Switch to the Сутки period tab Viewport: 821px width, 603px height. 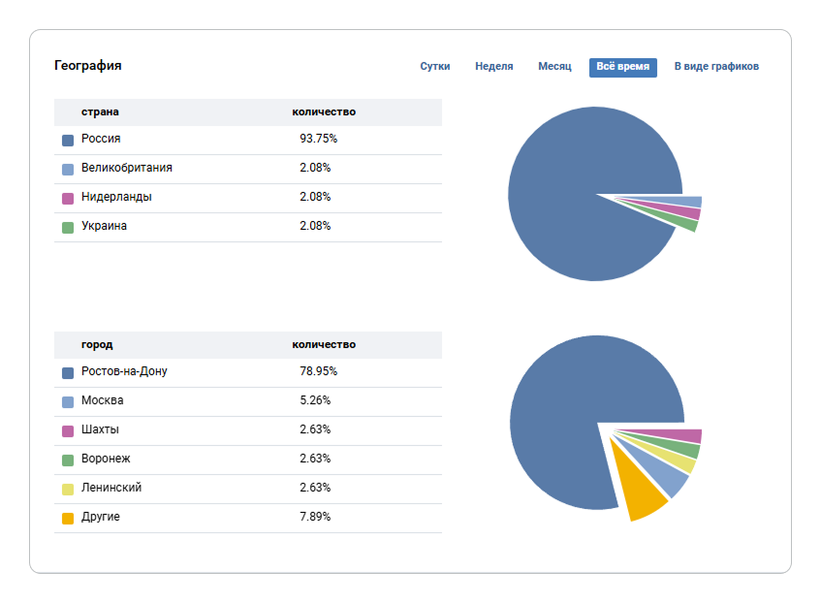point(434,67)
